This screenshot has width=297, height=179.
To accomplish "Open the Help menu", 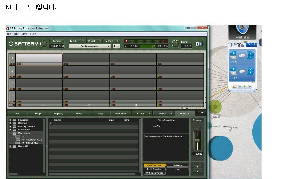I will [x=33, y=34].
